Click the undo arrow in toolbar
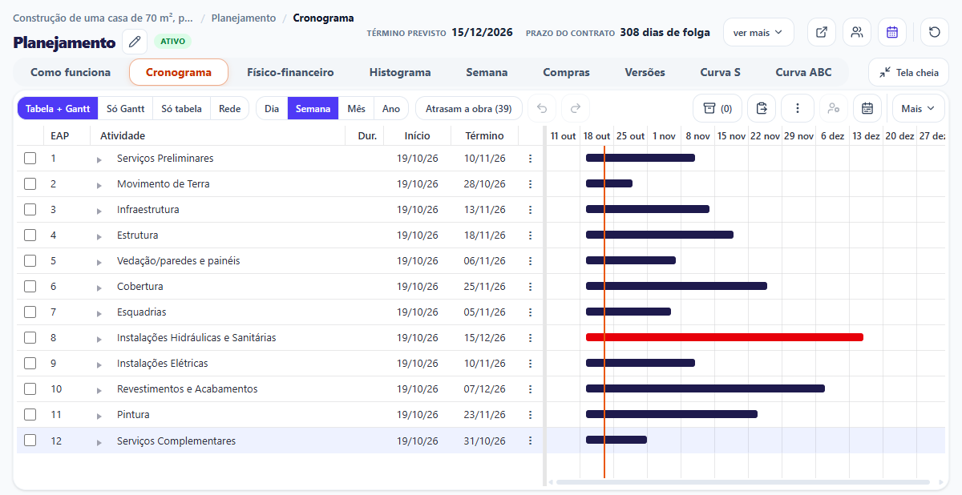The width and height of the screenshot is (962, 495). (x=542, y=108)
